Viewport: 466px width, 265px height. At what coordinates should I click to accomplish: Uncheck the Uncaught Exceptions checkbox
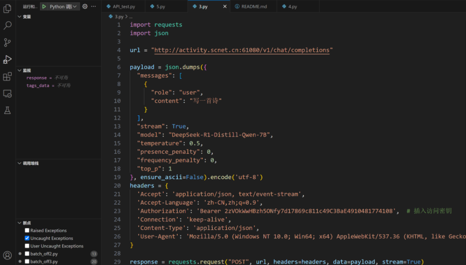point(27,238)
